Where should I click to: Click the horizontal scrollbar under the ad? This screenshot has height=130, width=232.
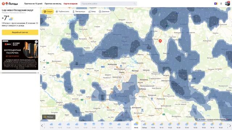point(19,73)
